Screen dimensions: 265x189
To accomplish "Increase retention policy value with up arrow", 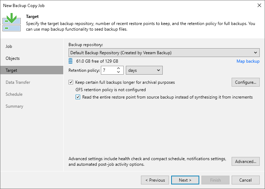I will (x=118, y=68).
